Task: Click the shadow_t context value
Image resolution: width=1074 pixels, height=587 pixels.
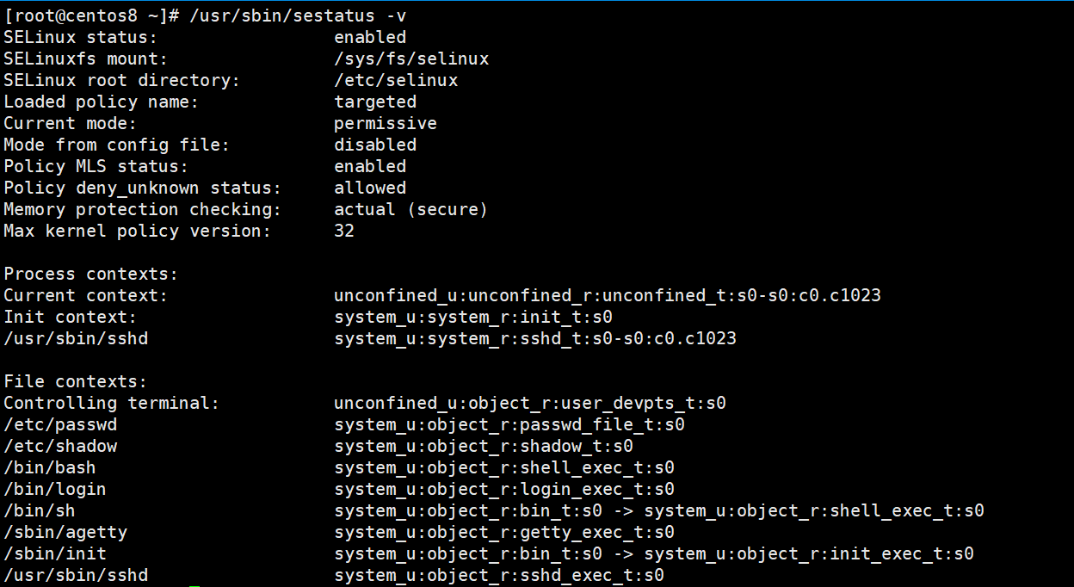Action: pos(484,446)
